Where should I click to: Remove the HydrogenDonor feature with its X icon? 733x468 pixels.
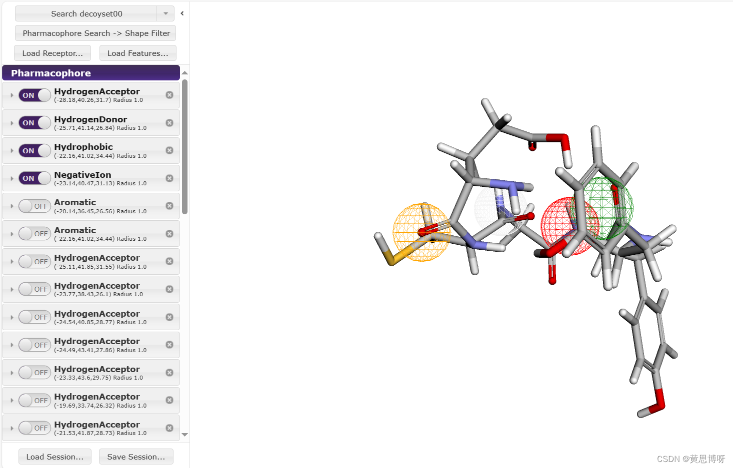169,123
